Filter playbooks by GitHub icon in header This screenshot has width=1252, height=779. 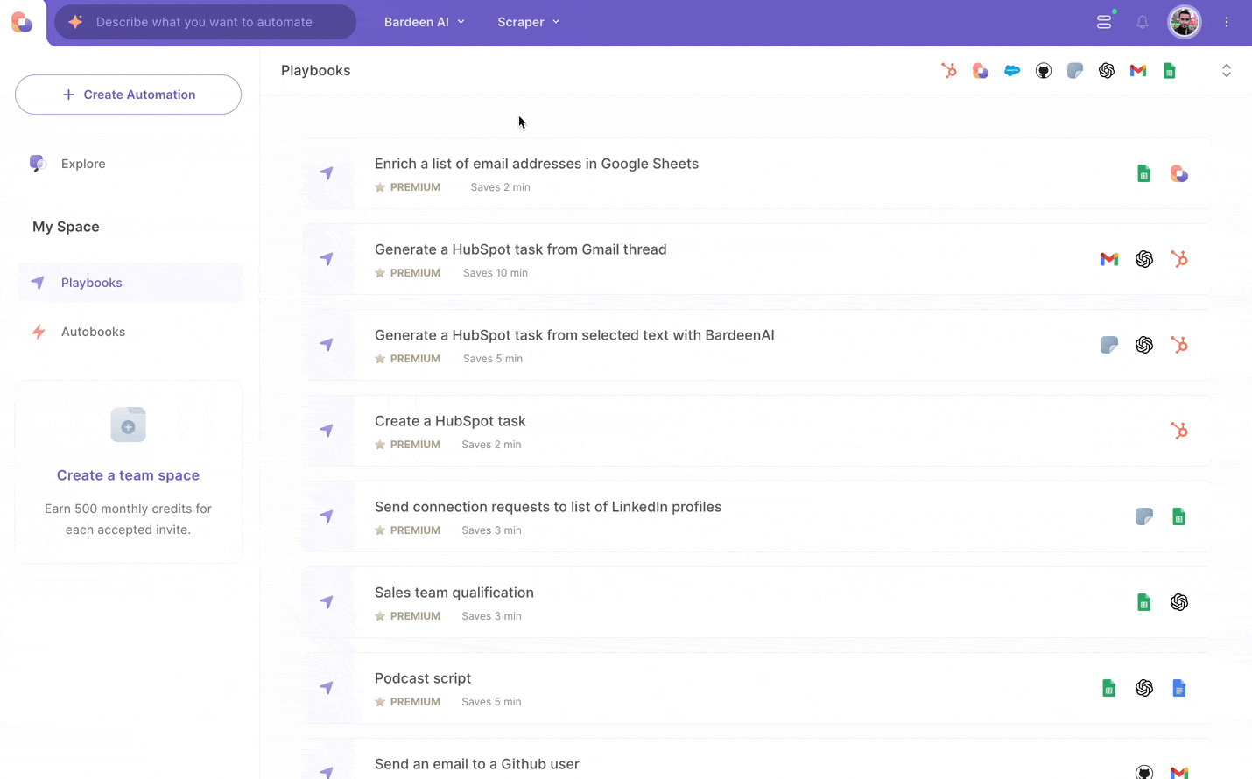tap(1044, 71)
